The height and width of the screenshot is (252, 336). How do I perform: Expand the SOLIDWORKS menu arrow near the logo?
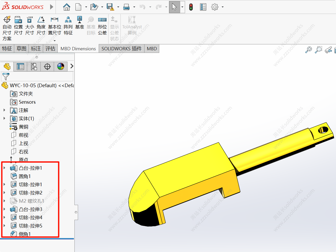tap(51, 7)
